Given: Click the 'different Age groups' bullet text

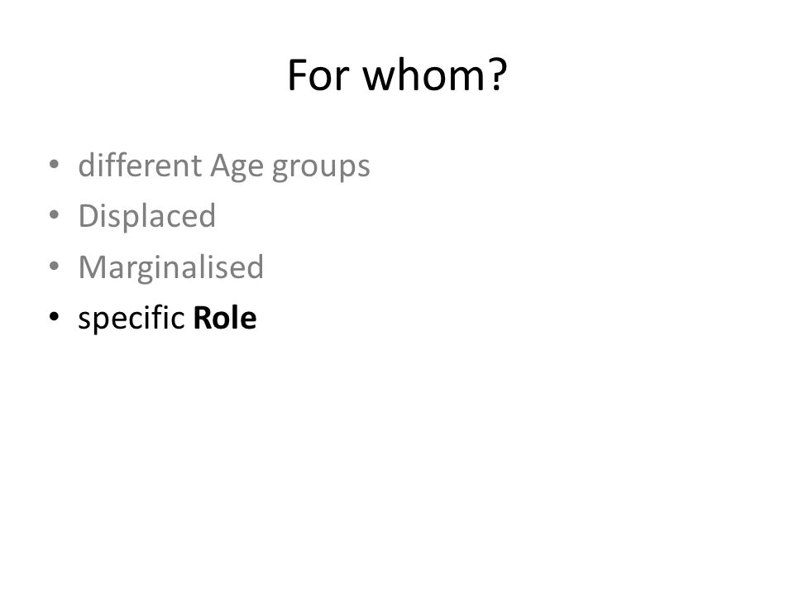Looking at the screenshot, I should tap(224, 166).
